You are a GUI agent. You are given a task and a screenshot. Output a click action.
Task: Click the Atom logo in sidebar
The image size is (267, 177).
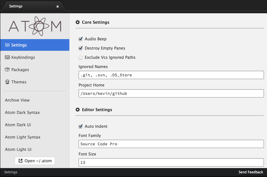pos(35,26)
